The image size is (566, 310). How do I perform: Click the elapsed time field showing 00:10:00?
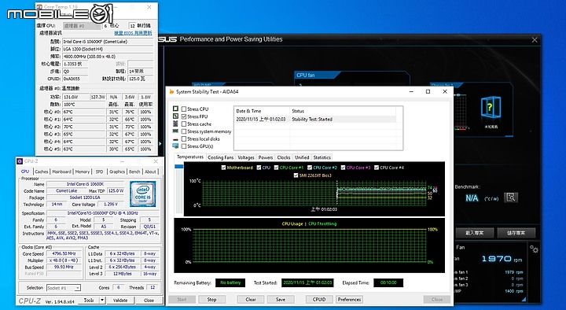pos(388,283)
